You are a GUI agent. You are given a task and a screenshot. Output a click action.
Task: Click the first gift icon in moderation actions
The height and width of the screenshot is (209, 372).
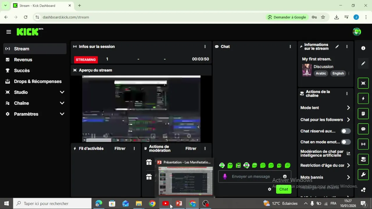click(149, 162)
